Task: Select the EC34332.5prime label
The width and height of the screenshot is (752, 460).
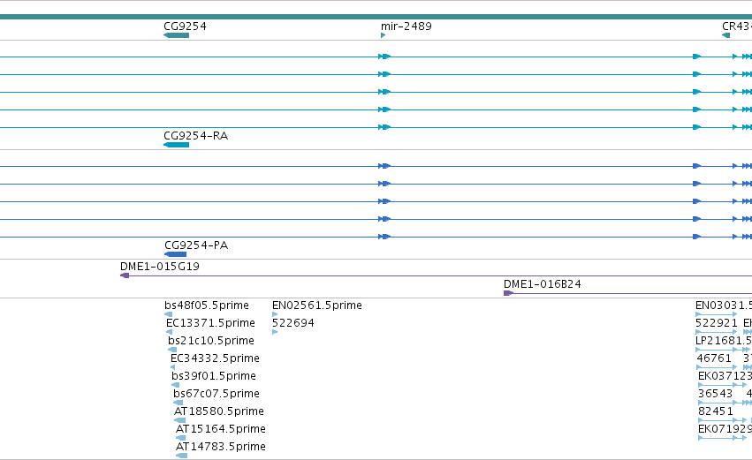Action: click(x=215, y=358)
